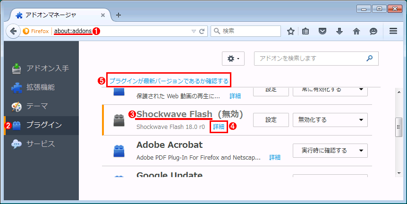The height and width of the screenshot is (204, 407).
Task: Click the magnifier icon in add-on search
Action: click(369, 59)
